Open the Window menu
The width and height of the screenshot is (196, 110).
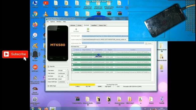pyautogui.click(x=59, y=22)
